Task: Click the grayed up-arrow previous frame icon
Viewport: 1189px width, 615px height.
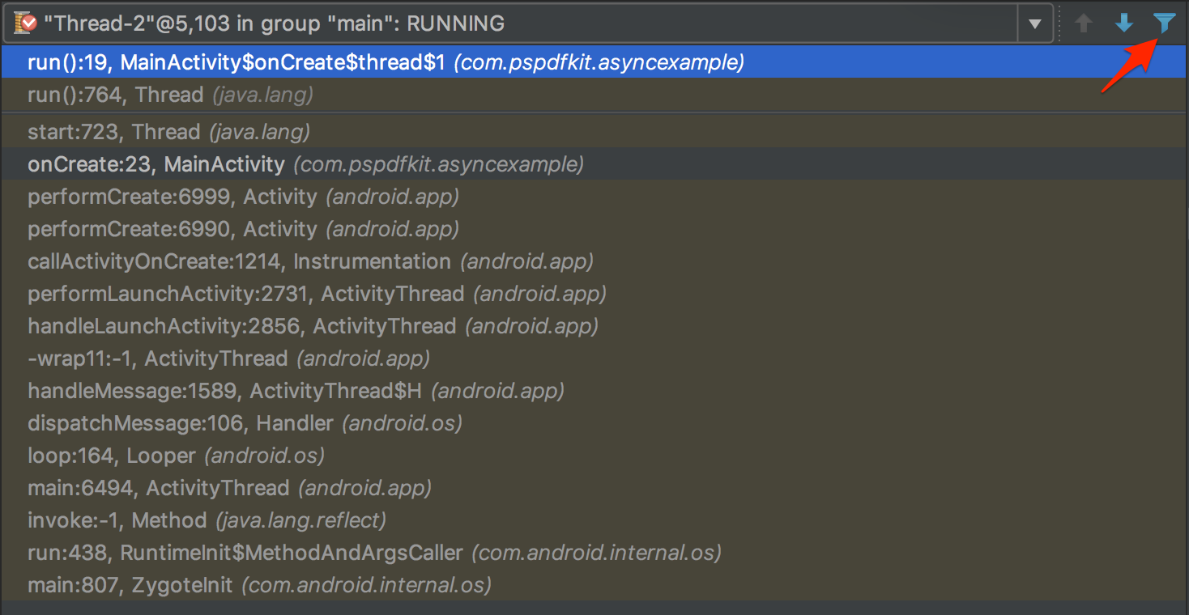Action: pos(1083,22)
